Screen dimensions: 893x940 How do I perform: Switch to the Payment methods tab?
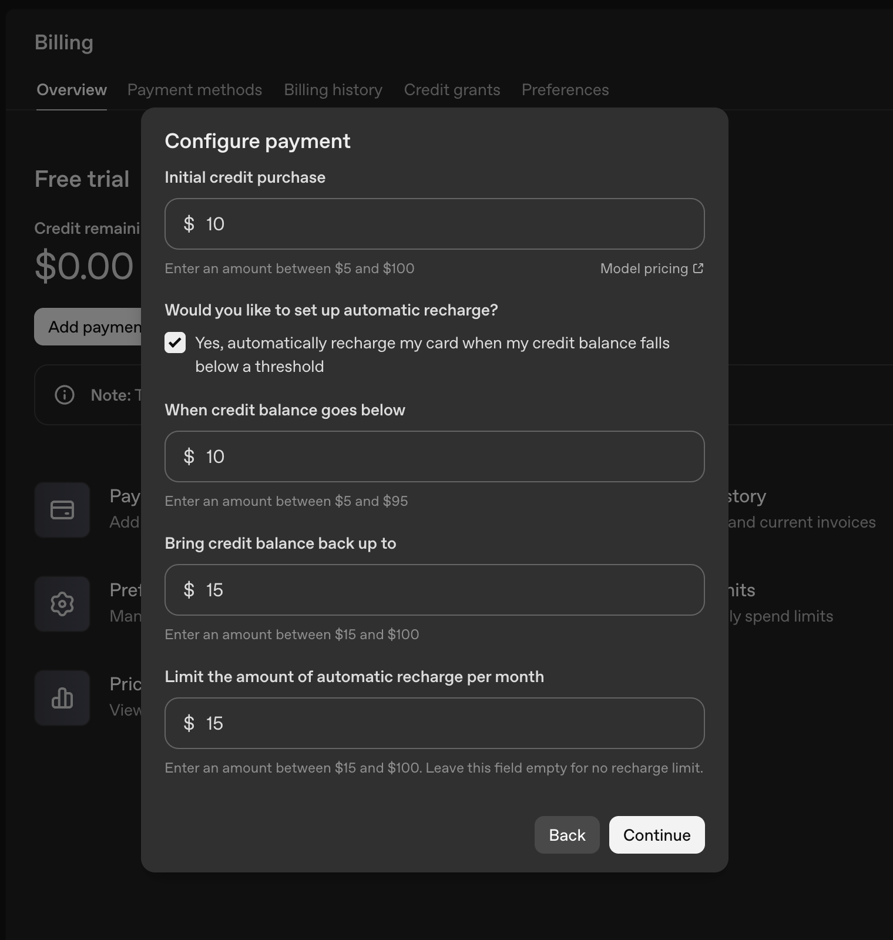click(x=194, y=90)
